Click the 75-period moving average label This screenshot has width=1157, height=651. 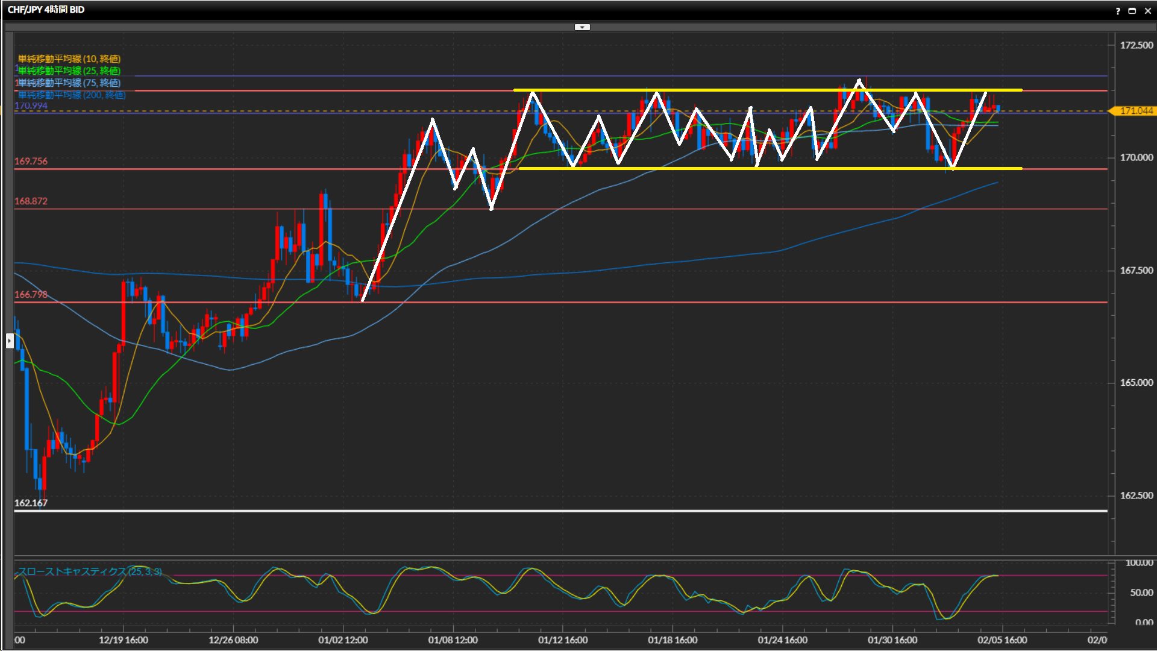(x=69, y=83)
